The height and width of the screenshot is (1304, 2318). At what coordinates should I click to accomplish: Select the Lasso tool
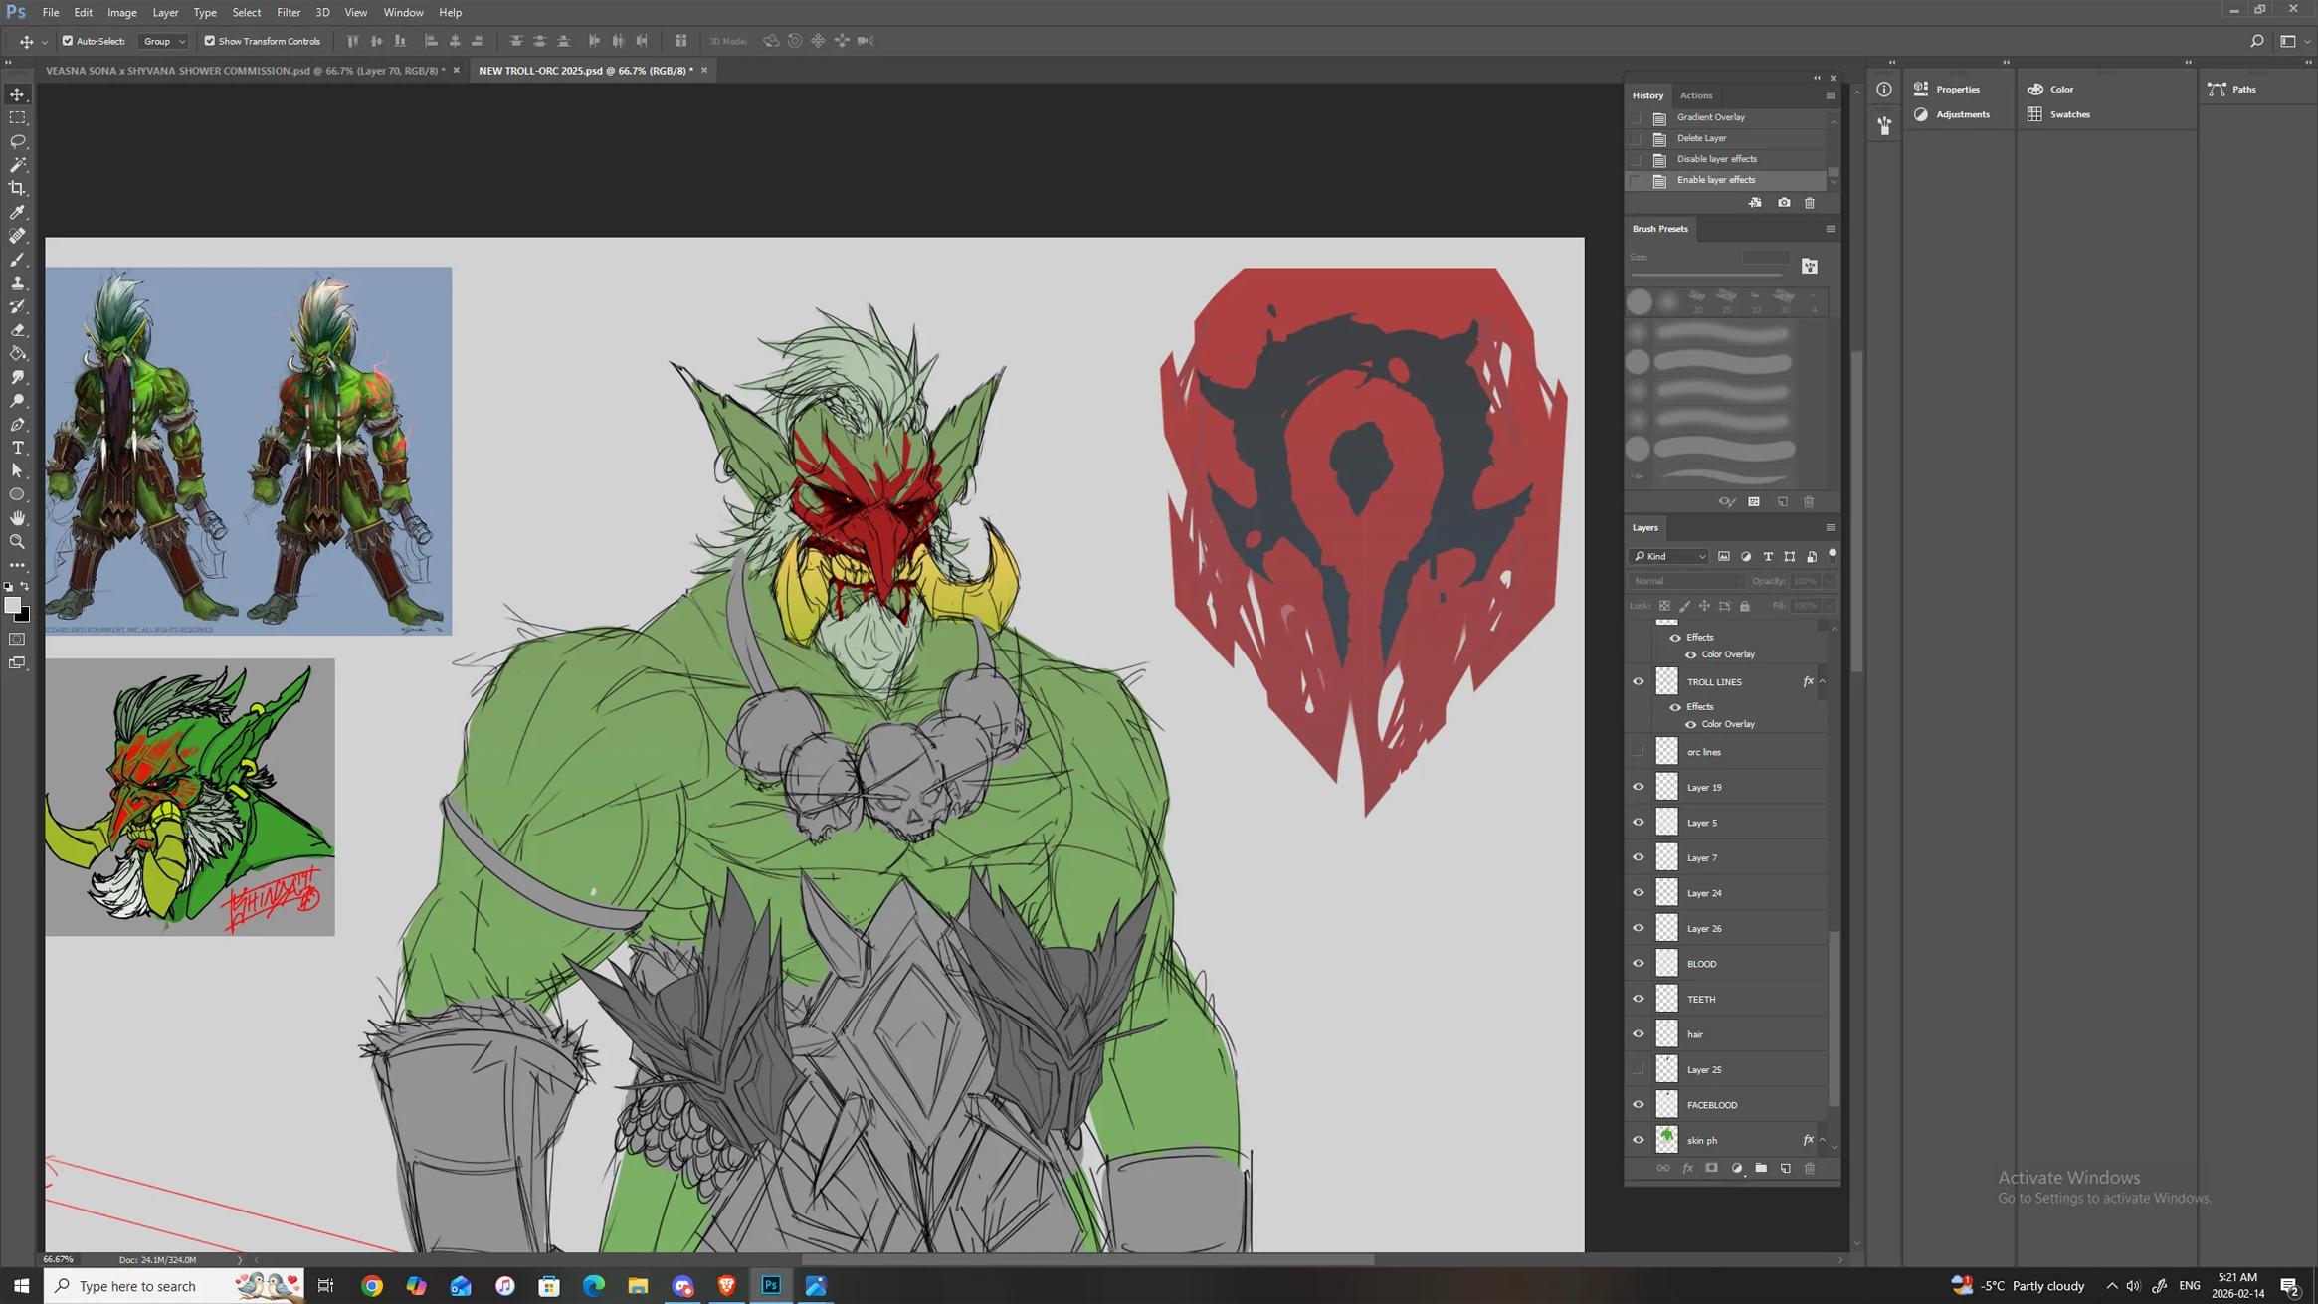coord(18,141)
